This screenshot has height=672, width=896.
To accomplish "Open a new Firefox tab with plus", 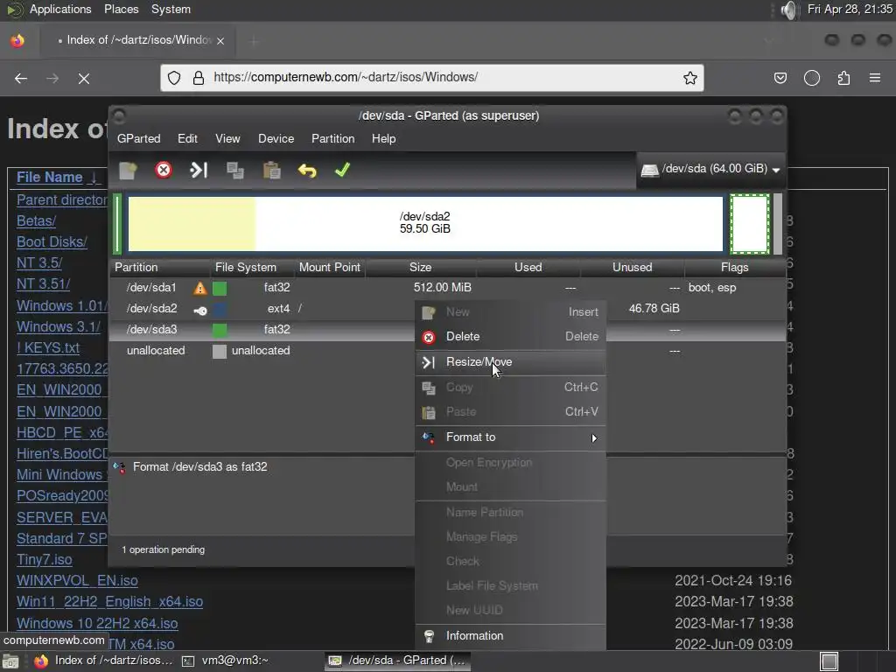I will 255,41.
